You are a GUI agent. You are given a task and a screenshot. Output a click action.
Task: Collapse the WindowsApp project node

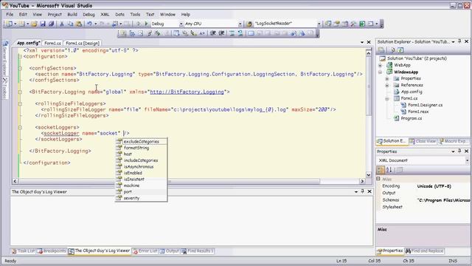(381, 72)
